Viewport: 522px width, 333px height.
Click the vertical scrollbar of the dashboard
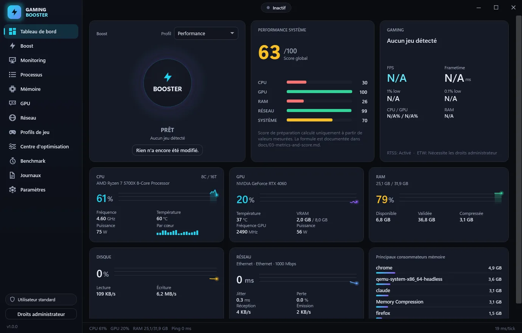click(519, 159)
